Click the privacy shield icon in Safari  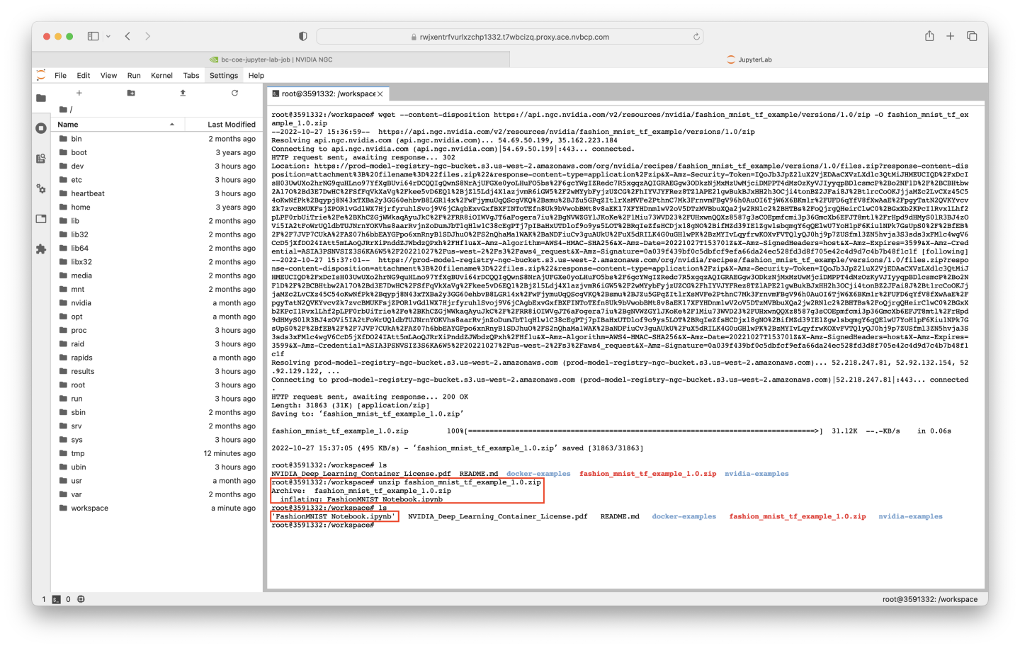pos(302,35)
